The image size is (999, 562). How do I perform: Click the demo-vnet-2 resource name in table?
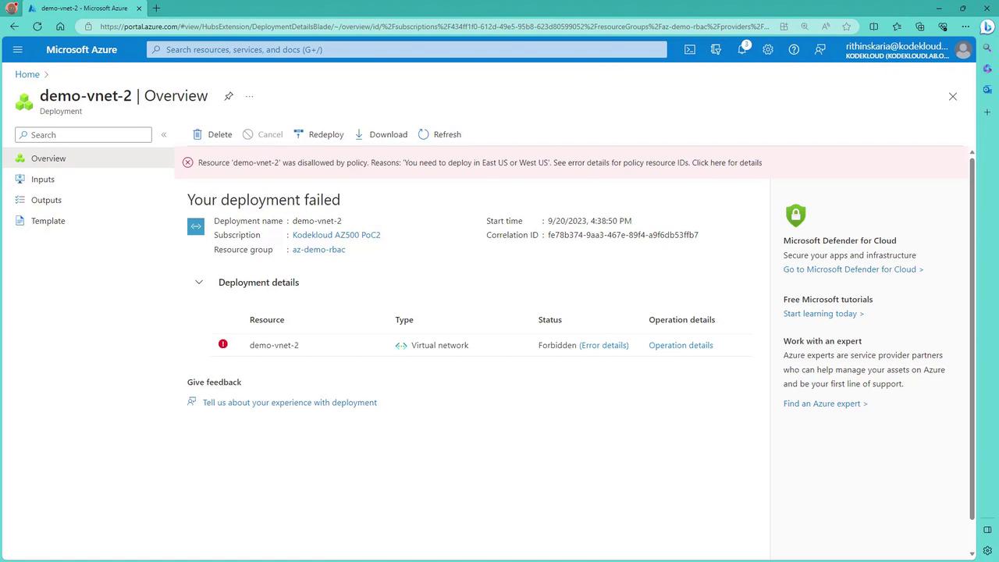pos(274,345)
